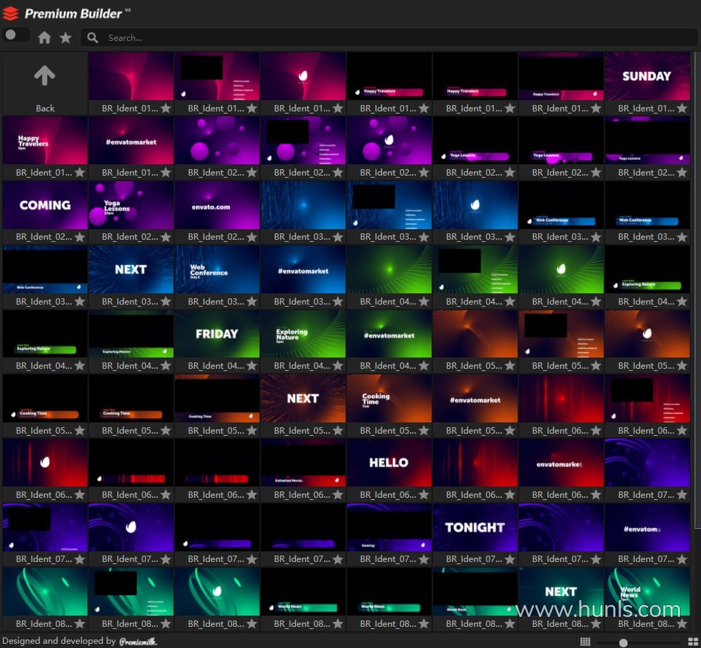Click the magnifying glass search icon
Screen dimensions: 701x648
pyautogui.click(x=92, y=37)
